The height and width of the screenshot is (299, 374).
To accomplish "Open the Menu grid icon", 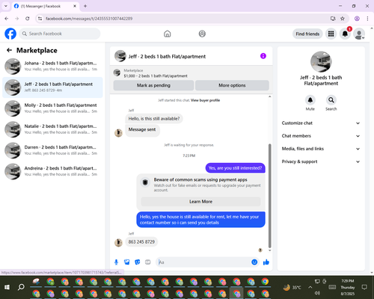I will [331, 34].
